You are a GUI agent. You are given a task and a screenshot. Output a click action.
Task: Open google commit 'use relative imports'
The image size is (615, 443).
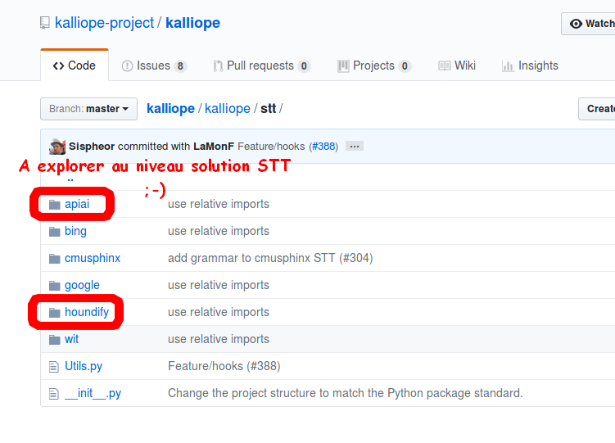coord(219,285)
